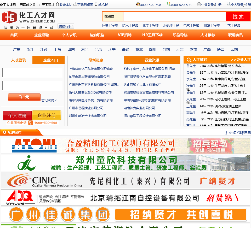Open 首页 in the navigation bar
251x228 pixels.
coord(14,35)
